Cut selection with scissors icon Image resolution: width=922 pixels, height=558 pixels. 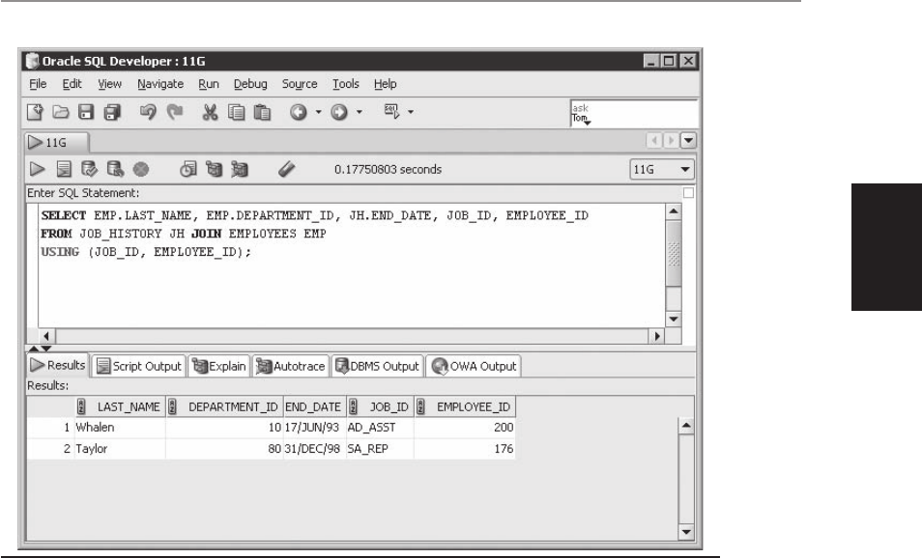tap(210, 112)
